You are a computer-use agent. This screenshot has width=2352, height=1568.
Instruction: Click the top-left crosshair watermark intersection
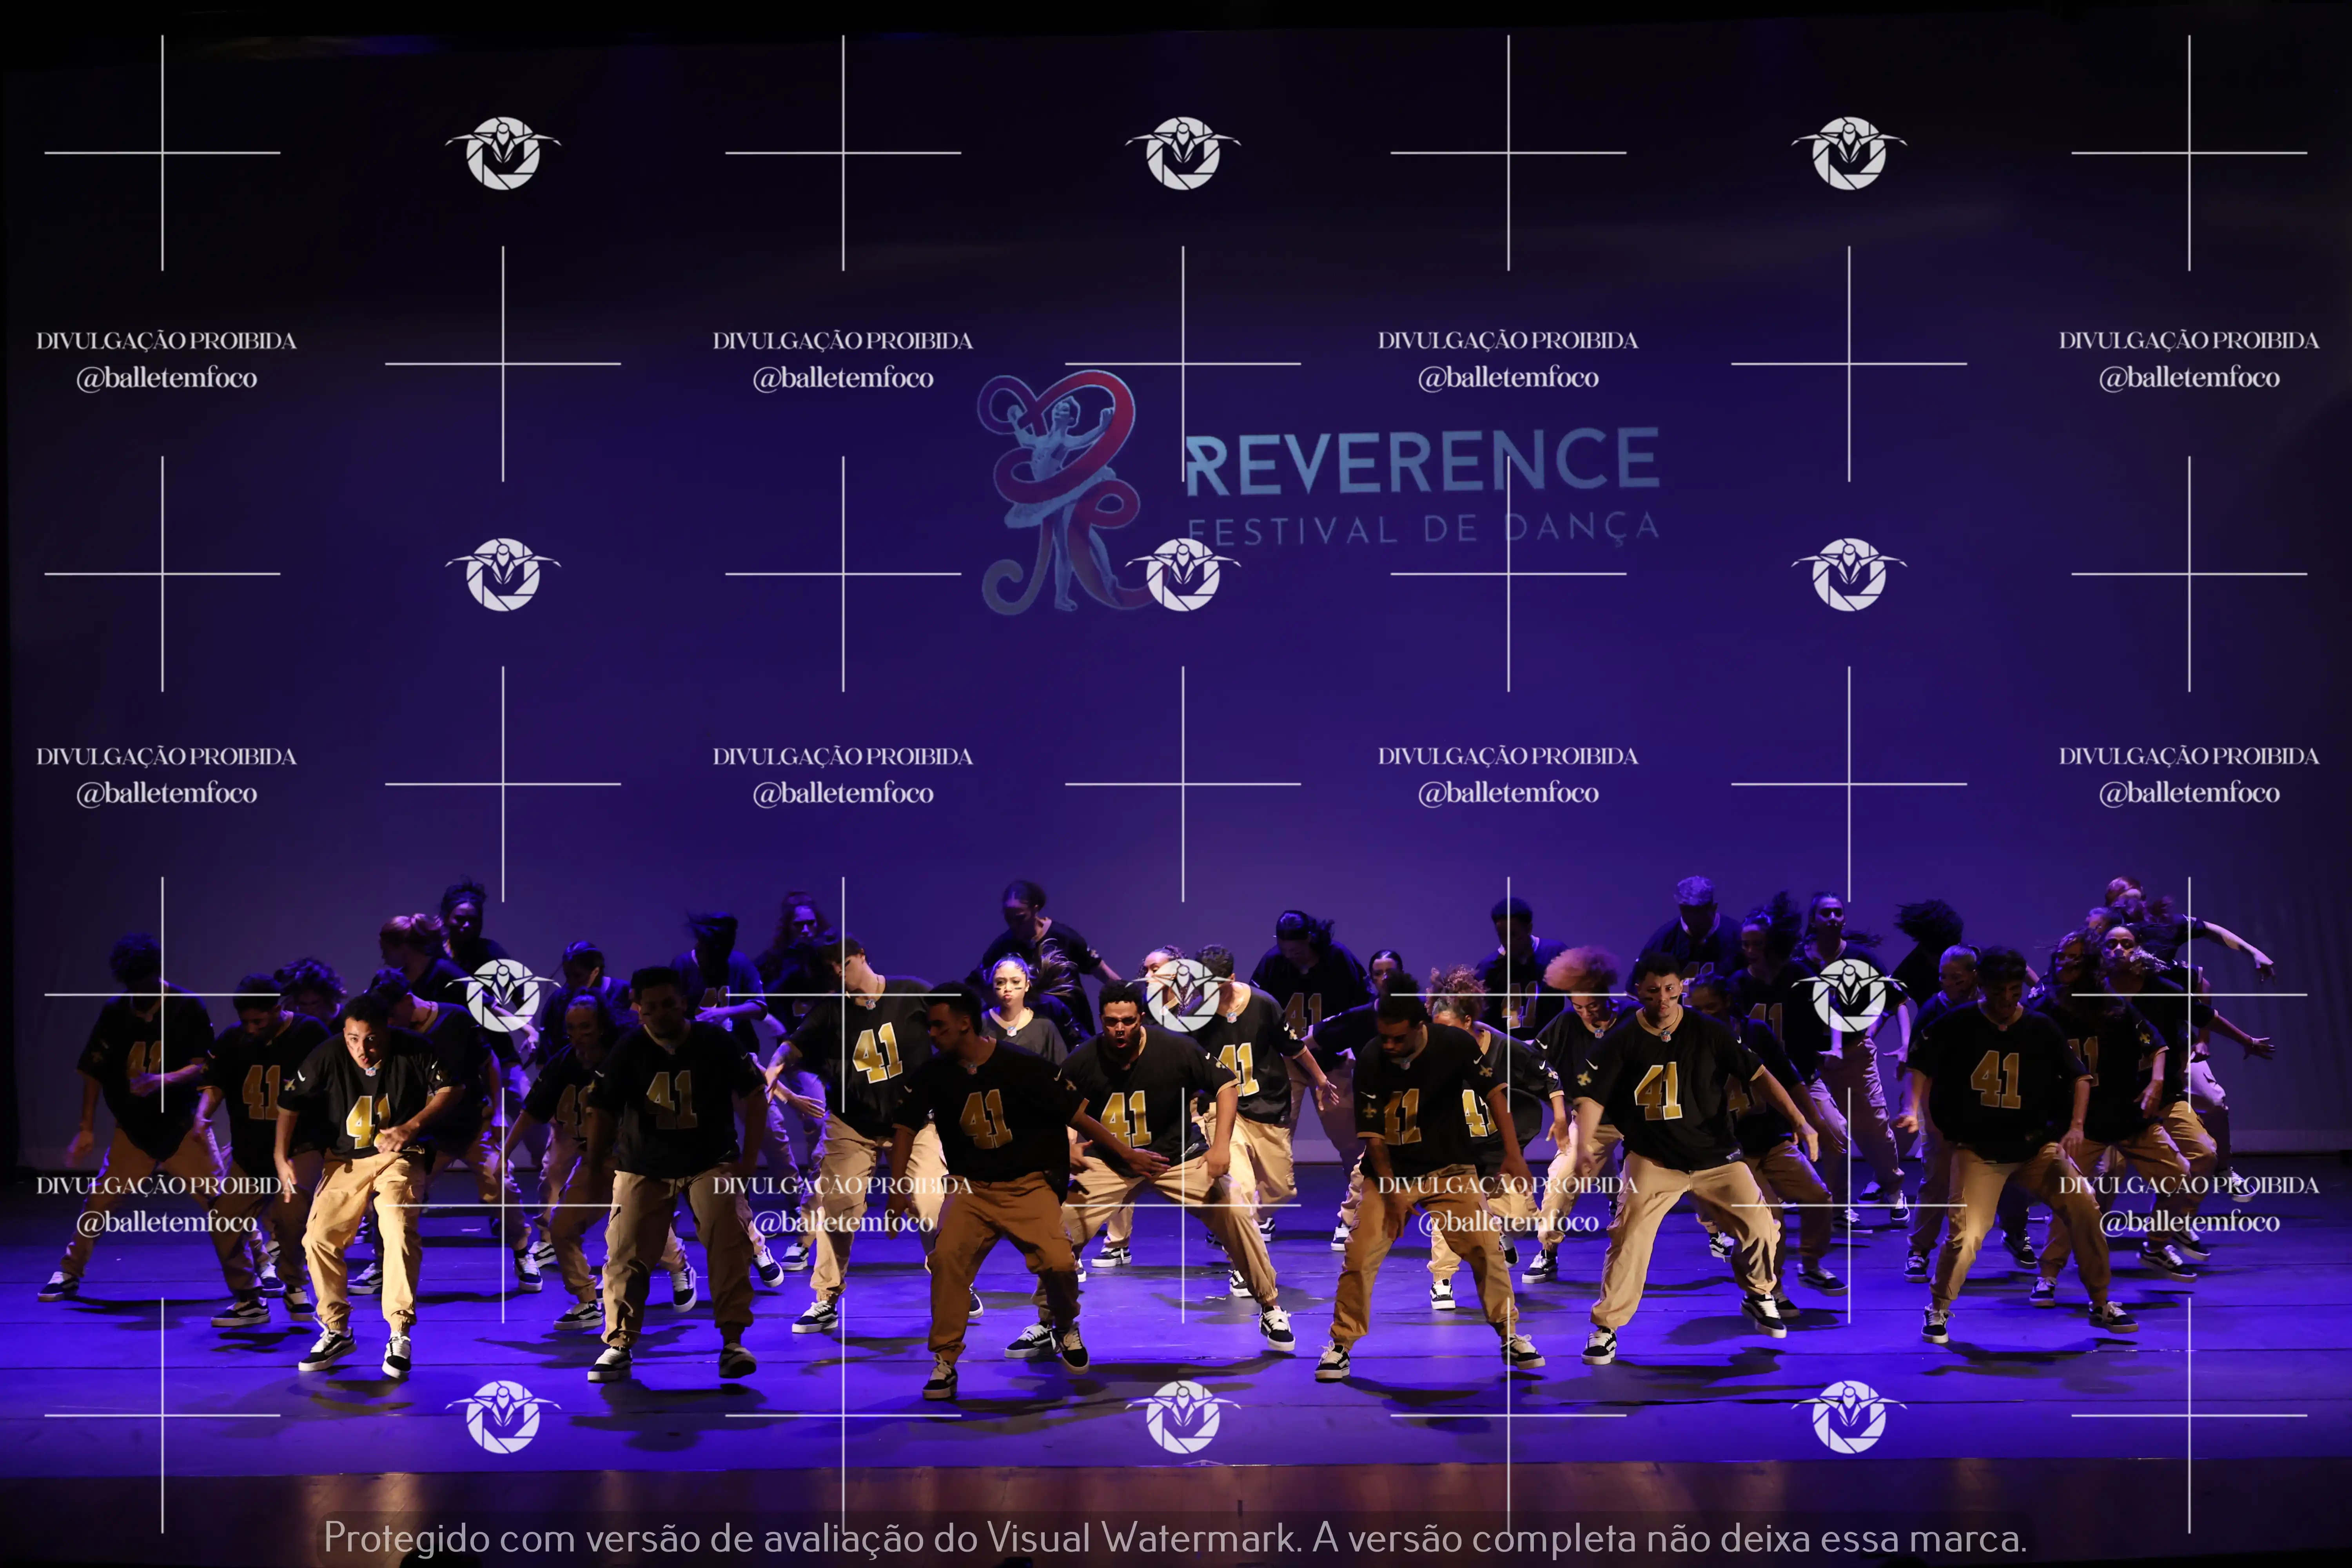pos(163,153)
